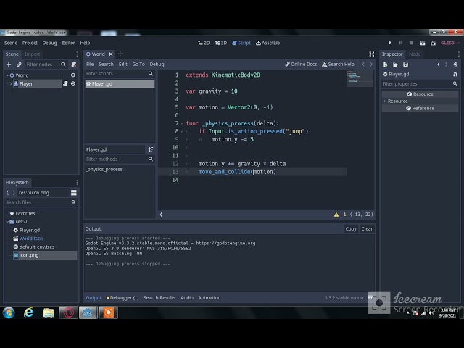Viewport: 464px width, 348px height.
Task: Open the Go To menu
Action: point(138,65)
